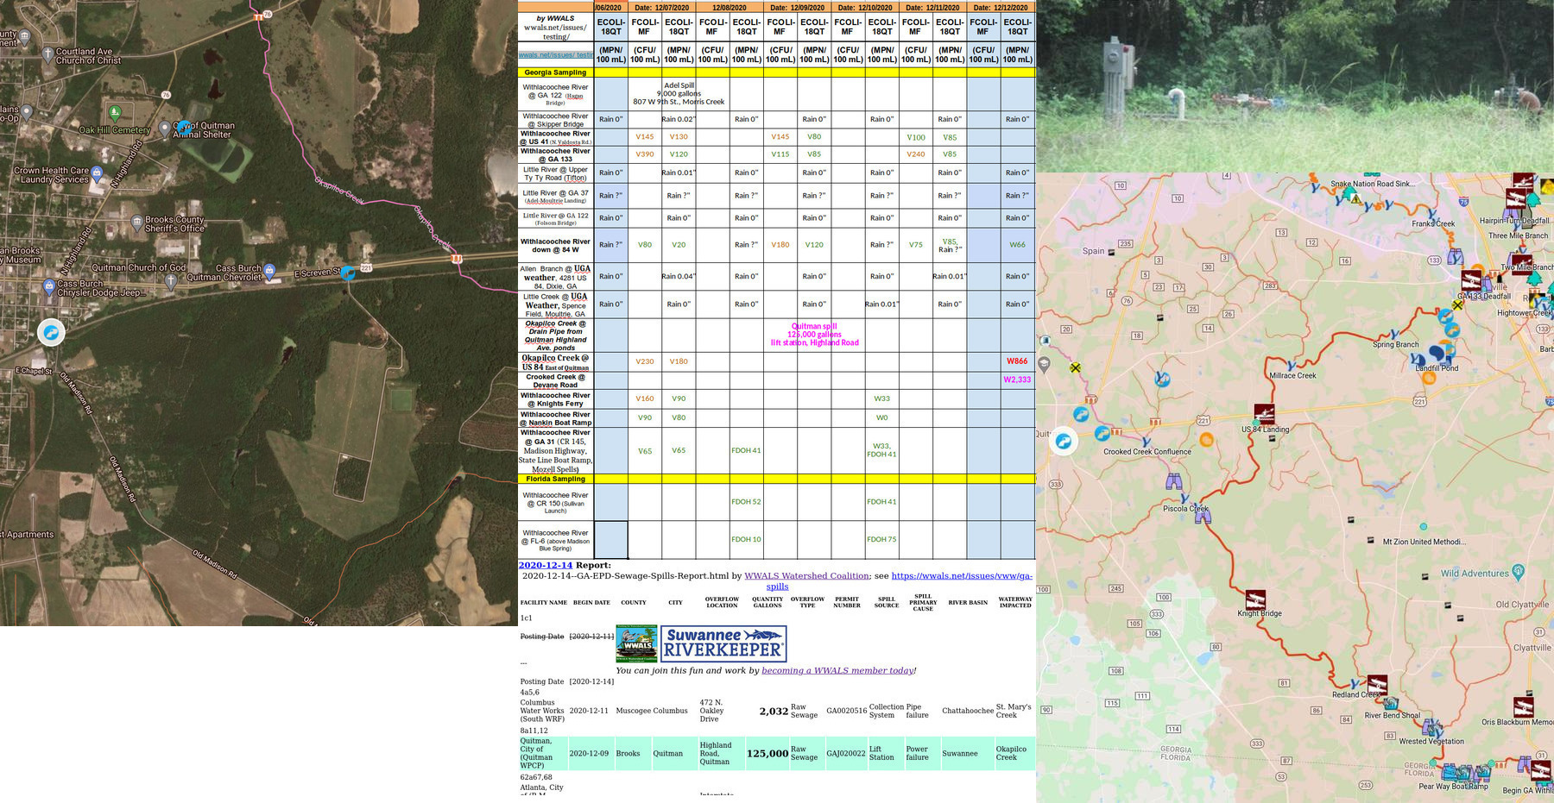The image size is (1554, 803).
Task: Select the orange marker near Crooked Creek Confluence
Action: point(1206,440)
